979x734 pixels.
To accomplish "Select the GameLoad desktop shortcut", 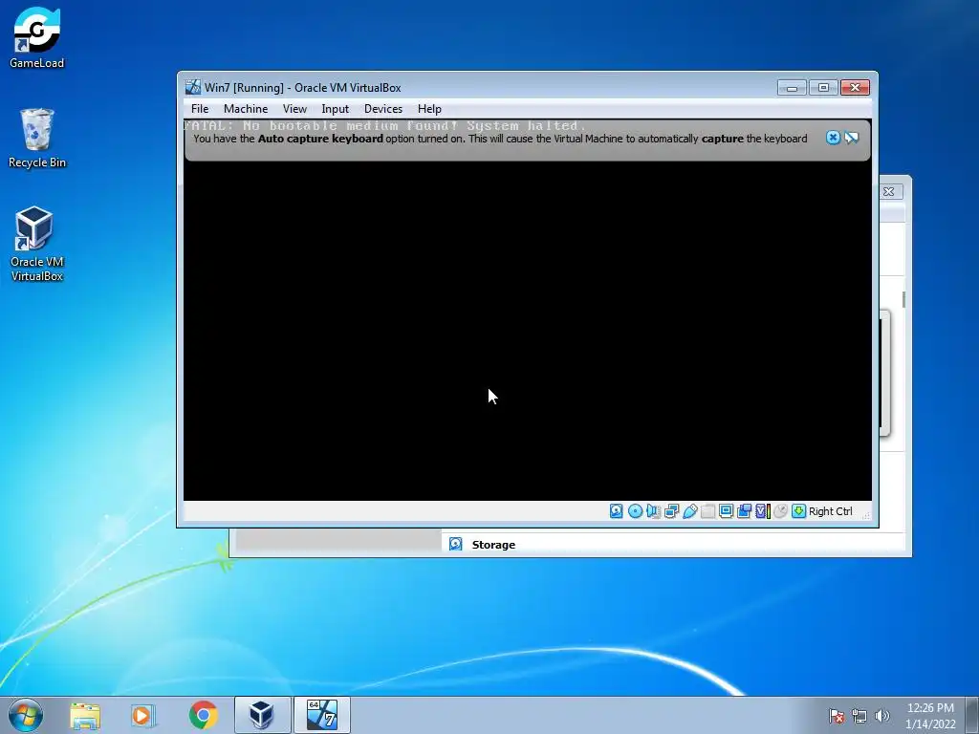I will click(x=37, y=37).
